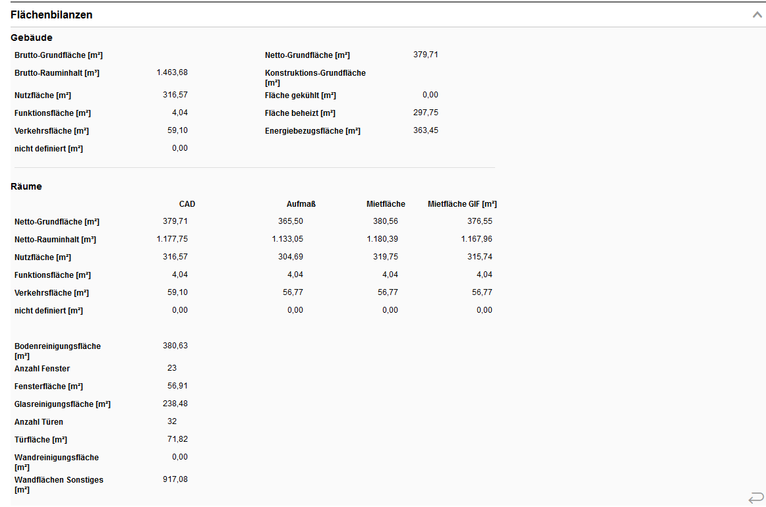Select the Räume heading

click(x=26, y=186)
